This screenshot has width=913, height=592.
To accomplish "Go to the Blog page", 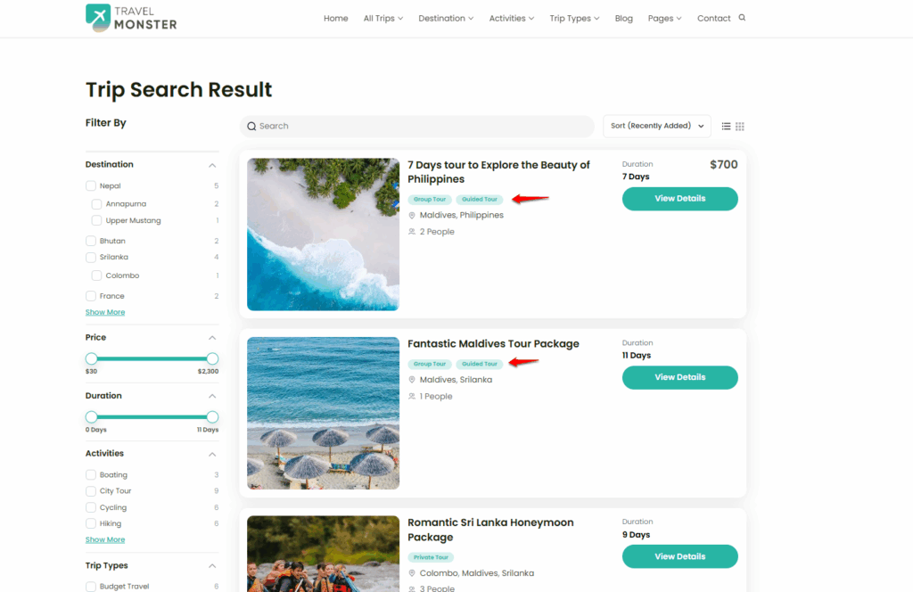I will (x=623, y=18).
